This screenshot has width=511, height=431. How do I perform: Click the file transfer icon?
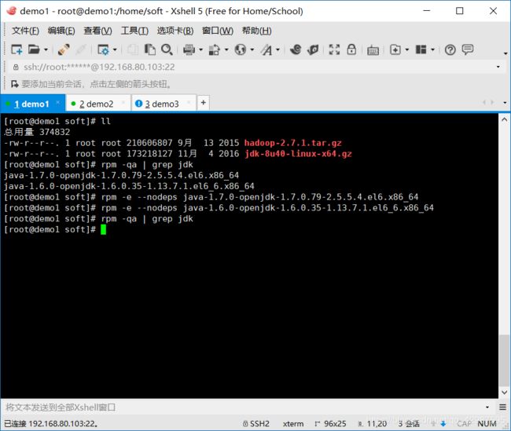[215, 49]
